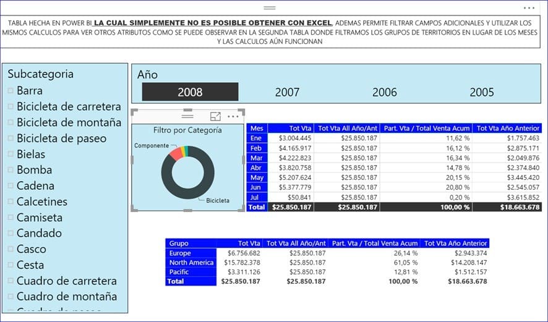Toggle the Cuadro de carretera checkbox

pos(11,281)
